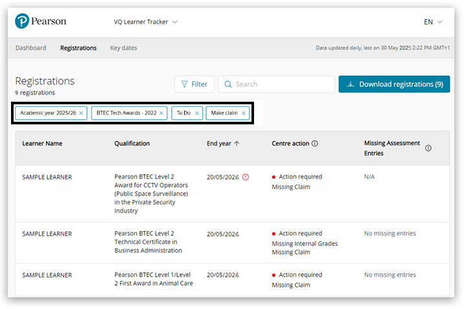Select the Animal Care registration row
Screen dimensions: 466x309
coord(154,279)
